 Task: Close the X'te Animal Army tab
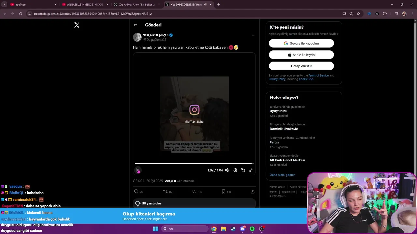point(159,5)
